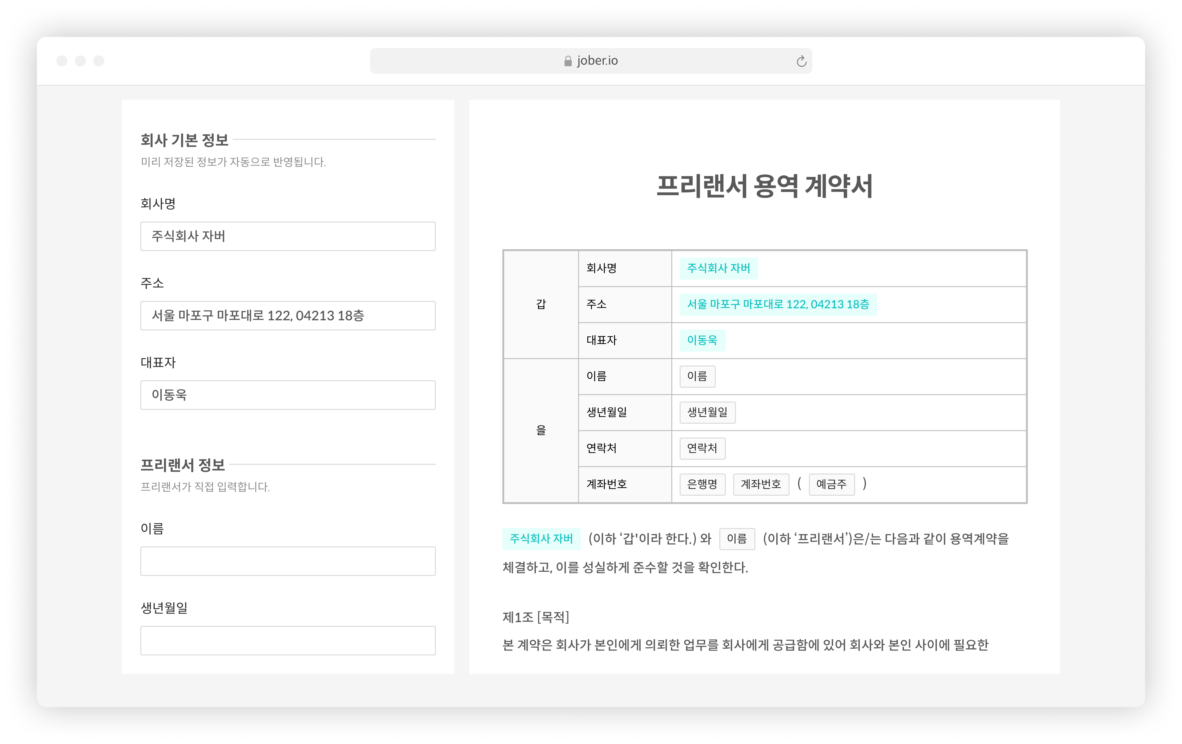Click the 회사명 label cell in table

[625, 268]
